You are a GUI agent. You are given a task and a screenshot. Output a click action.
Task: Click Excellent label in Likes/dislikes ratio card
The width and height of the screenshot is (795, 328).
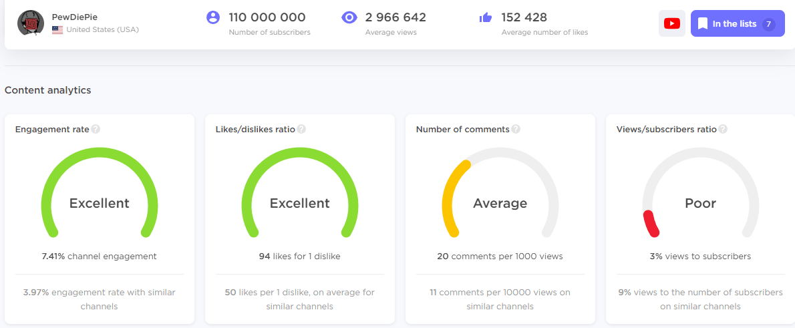point(300,203)
